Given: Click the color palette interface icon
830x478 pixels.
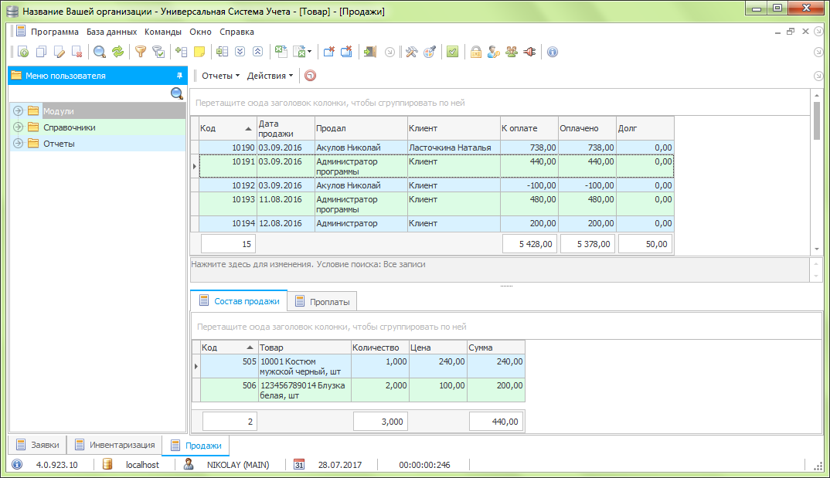Looking at the screenshot, I should (430, 52).
